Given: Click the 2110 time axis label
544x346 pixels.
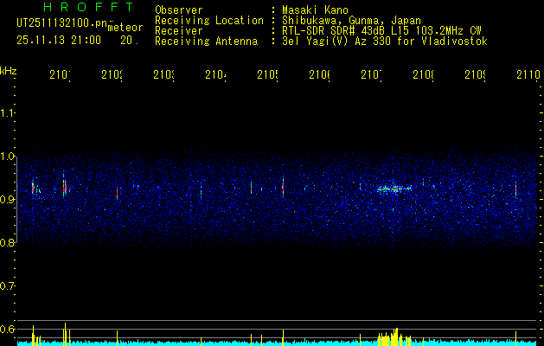Looking at the screenshot, I should 528,74.
